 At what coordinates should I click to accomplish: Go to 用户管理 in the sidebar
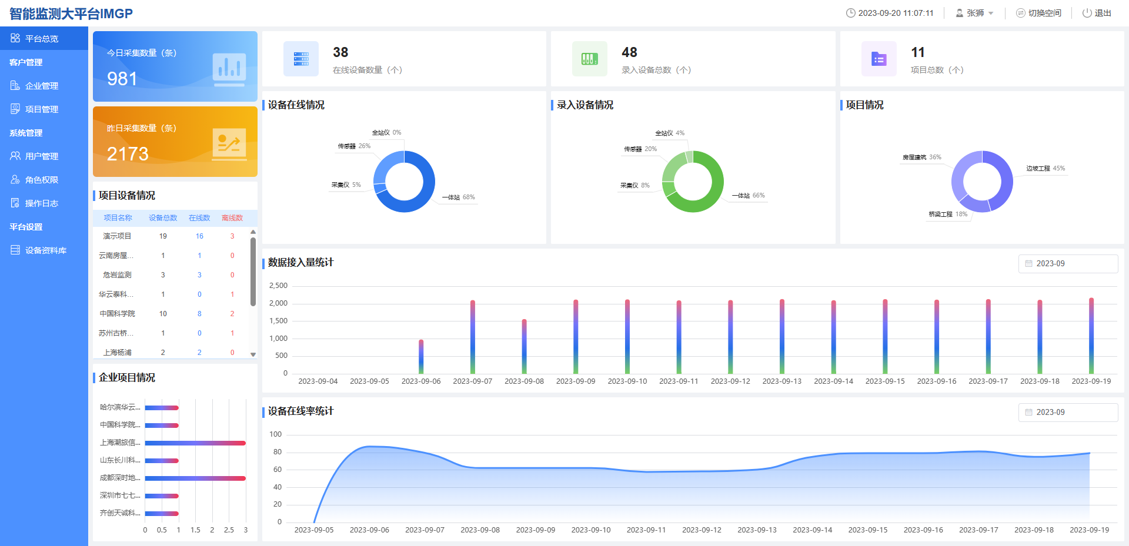tap(42, 156)
